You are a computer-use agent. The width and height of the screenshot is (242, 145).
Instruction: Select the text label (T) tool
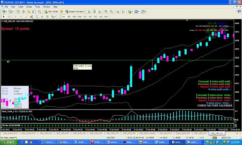47,17
